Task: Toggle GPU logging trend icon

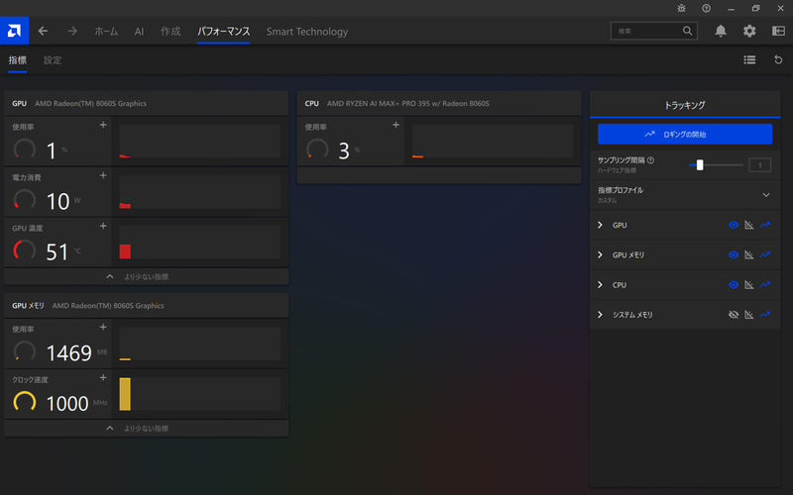Action: pos(765,225)
